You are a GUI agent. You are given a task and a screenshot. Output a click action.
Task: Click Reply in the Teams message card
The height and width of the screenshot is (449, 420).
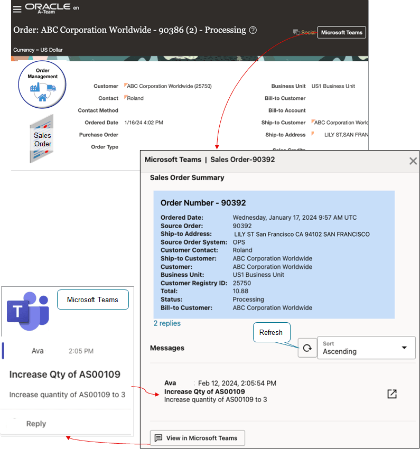(36, 424)
